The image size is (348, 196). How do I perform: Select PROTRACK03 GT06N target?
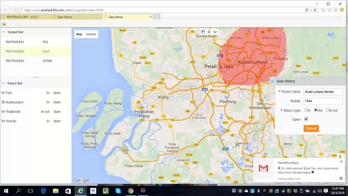[36, 60]
